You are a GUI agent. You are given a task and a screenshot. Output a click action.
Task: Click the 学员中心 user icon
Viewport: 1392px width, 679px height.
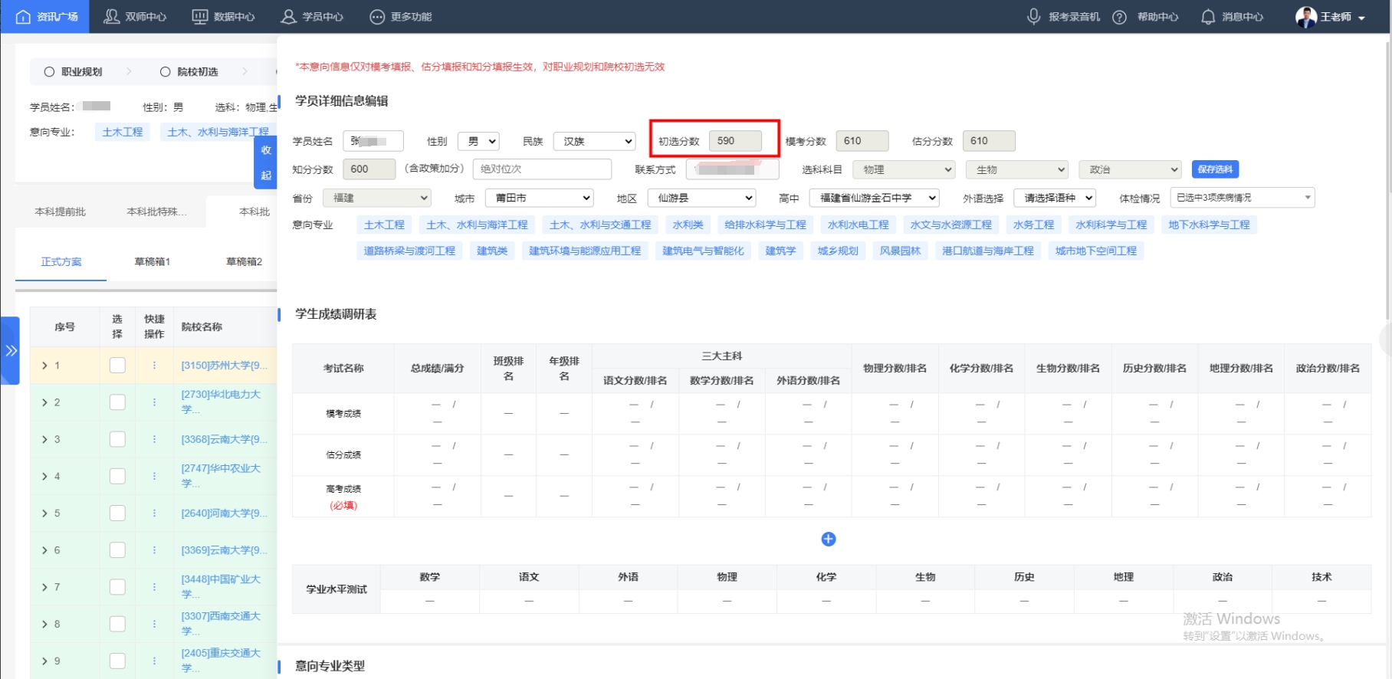click(289, 16)
